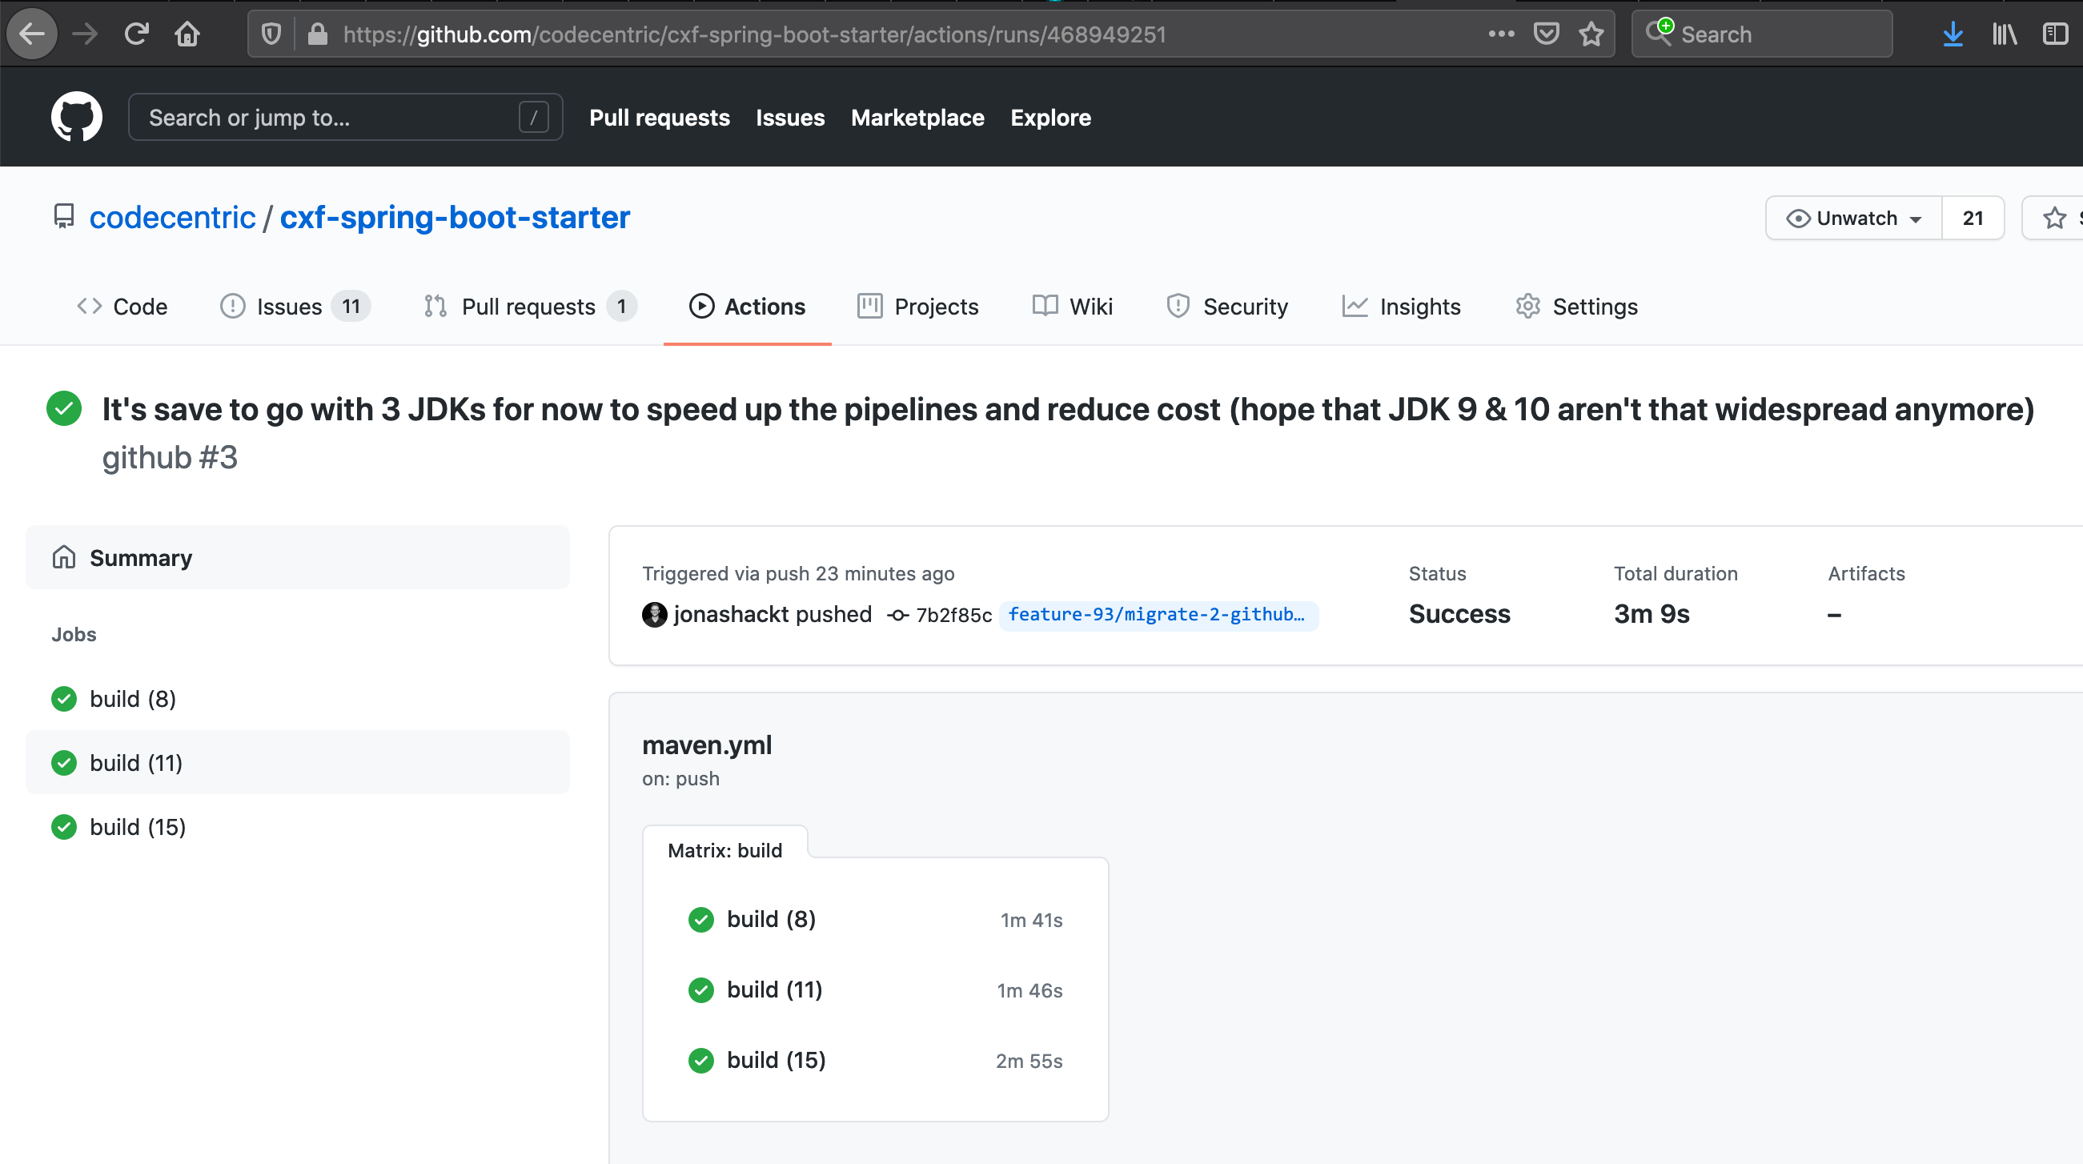Viewport: 2083px width, 1164px height.
Task: Open the feature-93/migrate-2-github branch label
Action: 1156,615
